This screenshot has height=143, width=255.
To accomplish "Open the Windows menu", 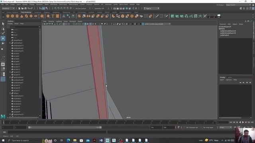I will (x=39, y=4).
